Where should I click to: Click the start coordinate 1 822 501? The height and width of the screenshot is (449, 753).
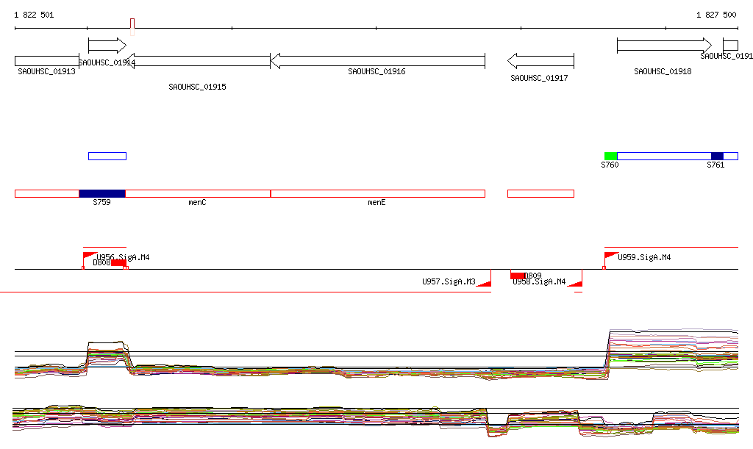pos(34,15)
